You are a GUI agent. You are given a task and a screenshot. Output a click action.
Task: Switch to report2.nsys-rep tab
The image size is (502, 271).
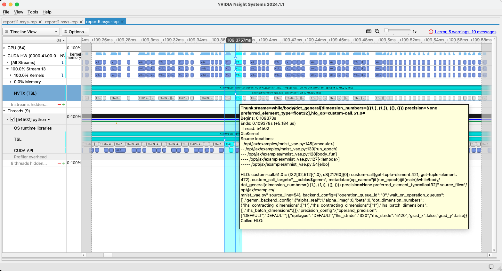61,22
